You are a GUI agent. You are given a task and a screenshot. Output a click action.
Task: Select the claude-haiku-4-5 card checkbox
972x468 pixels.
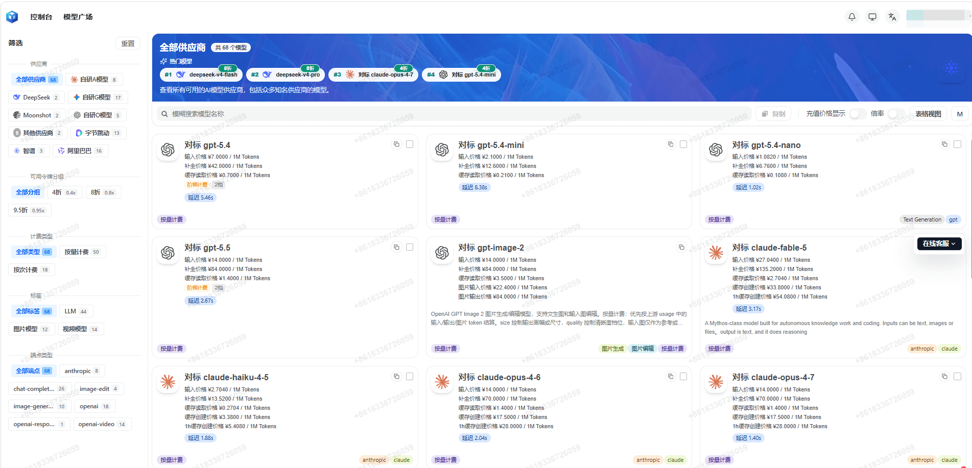point(410,377)
